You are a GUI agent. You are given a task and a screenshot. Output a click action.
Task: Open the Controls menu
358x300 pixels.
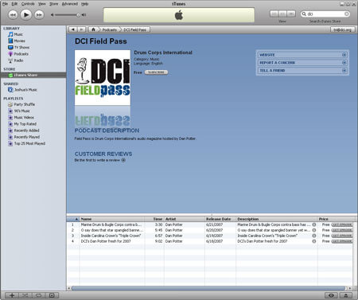tap(28, 4)
